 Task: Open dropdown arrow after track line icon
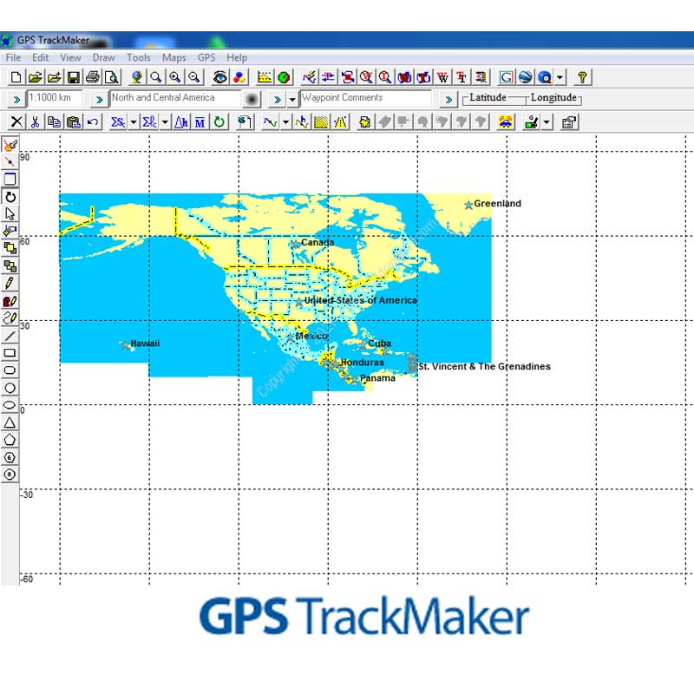coord(286,122)
